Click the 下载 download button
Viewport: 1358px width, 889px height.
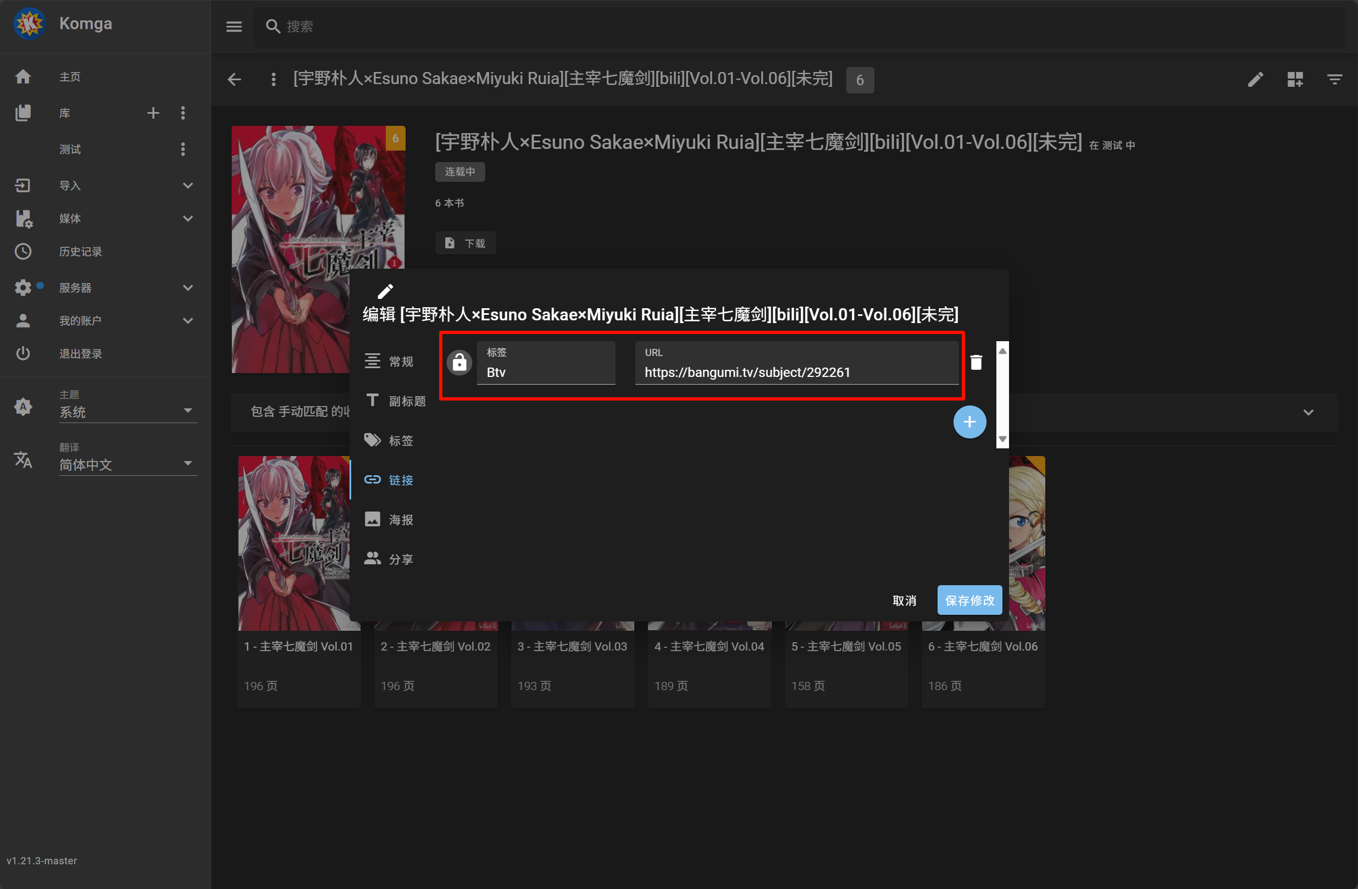click(465, 243)
